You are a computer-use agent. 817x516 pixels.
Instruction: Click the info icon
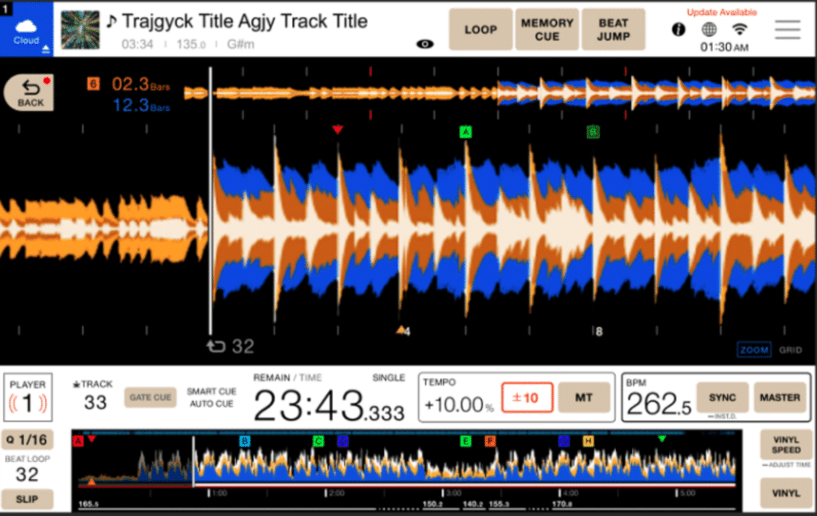tap(678, 30)
